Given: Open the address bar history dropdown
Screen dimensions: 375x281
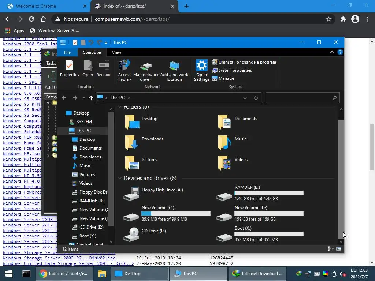Looking at the screenshot, I should pyautogui.click(x=245, y=98).
